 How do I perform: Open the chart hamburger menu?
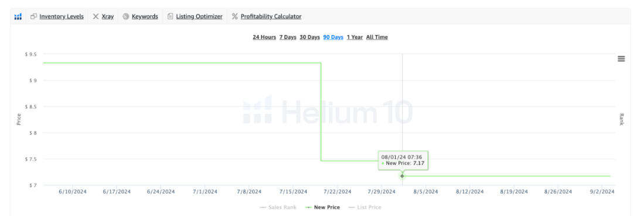(621, 59)
